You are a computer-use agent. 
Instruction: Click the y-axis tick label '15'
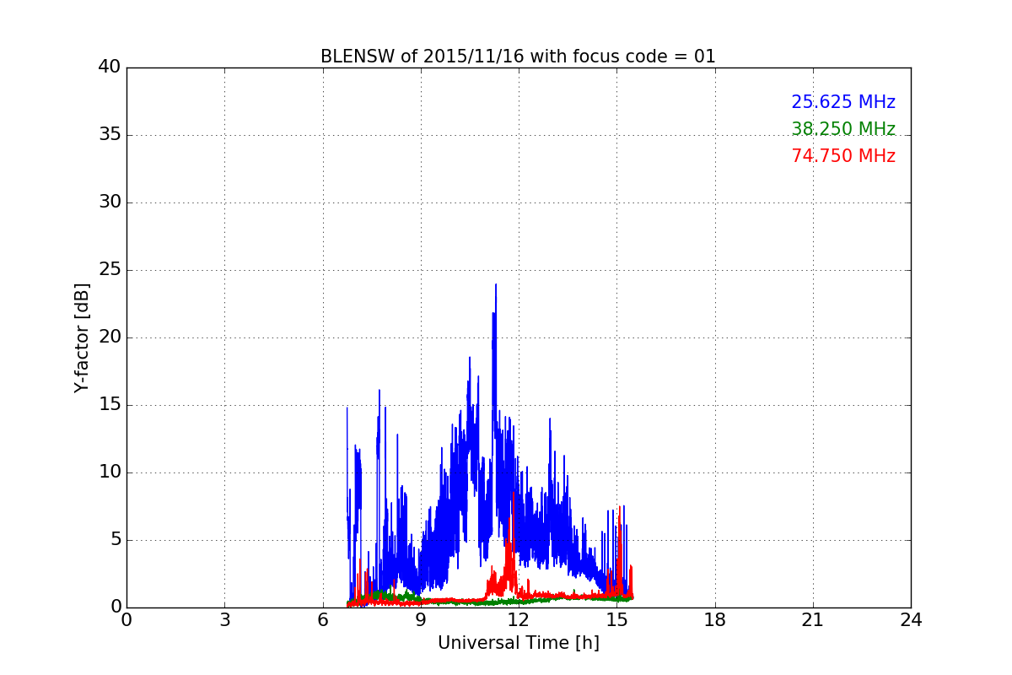(110, 405)
